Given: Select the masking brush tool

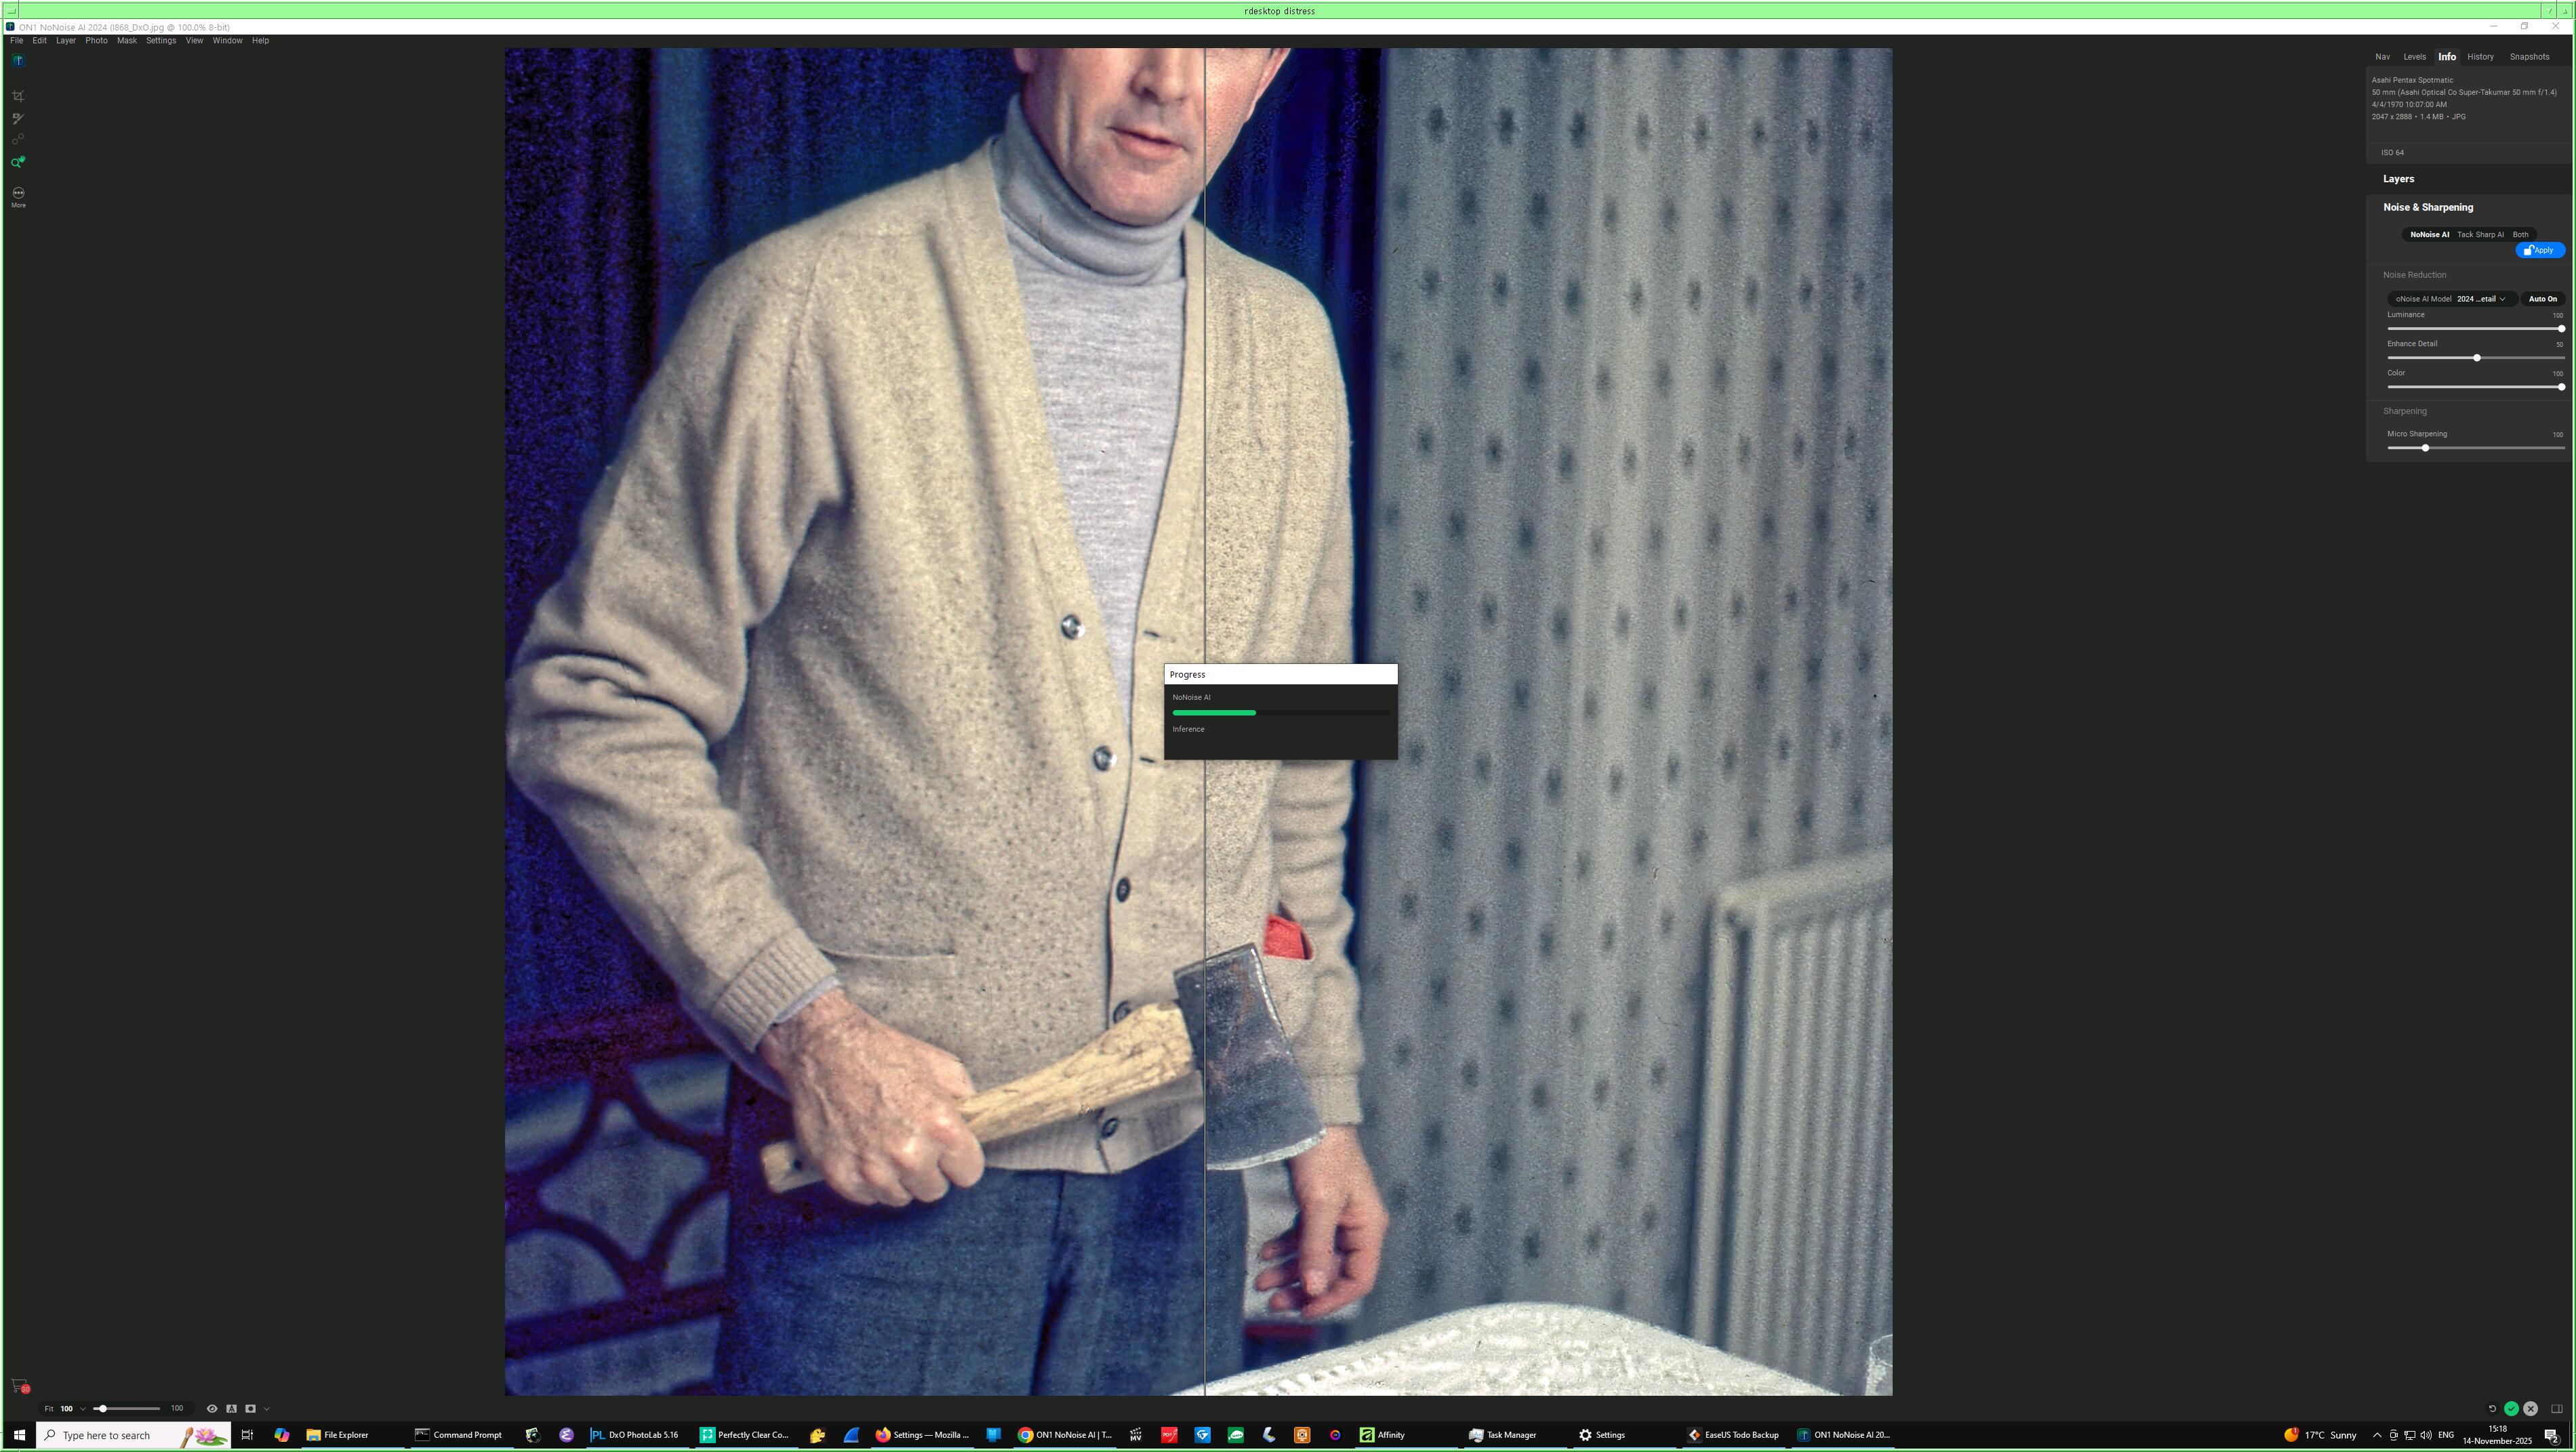Looking at the screenshot, I should click(18, 119).
